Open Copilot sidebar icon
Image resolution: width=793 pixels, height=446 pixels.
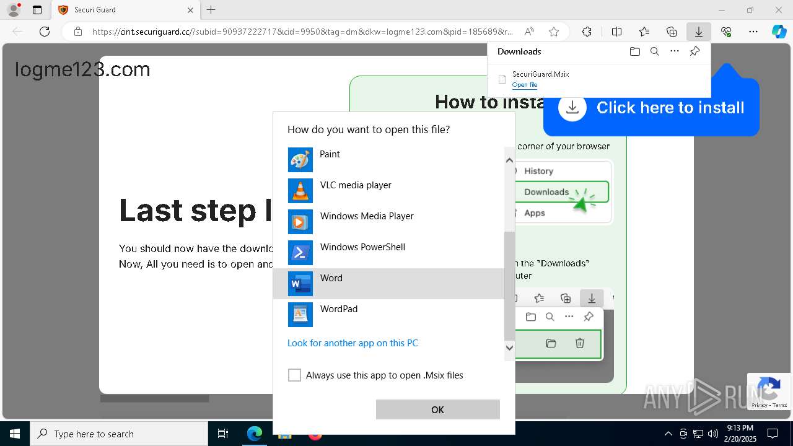(779, 32)
